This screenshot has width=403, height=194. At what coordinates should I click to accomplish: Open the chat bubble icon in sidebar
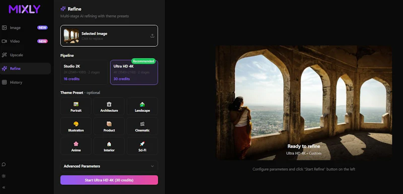4,165
